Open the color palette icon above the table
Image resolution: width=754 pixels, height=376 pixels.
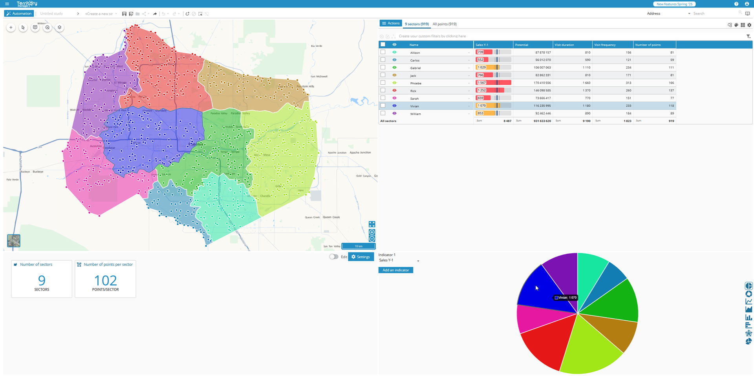pyautogui.click(x=736, y=25)
